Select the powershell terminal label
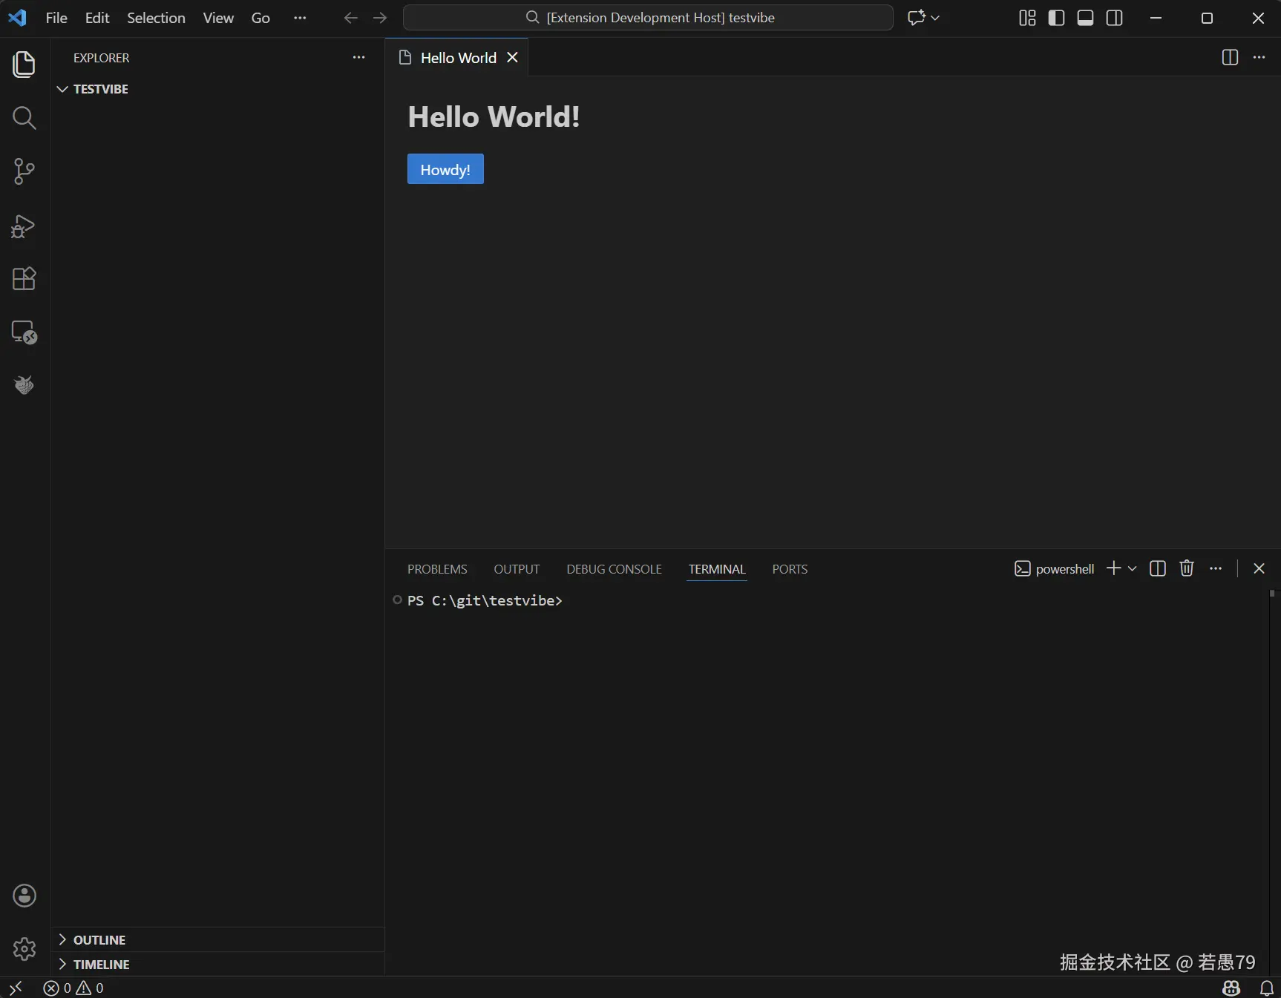This screenshot has height=998, width=1281. click(x=1054, y=568)
